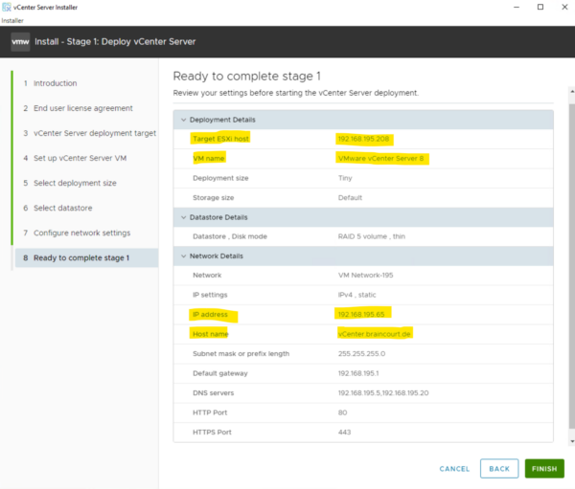Click the 255.255.255.0 subnet value

(361, 354)
